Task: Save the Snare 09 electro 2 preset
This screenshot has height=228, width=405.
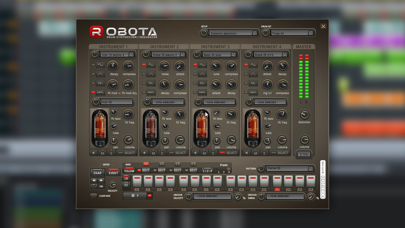Action: pyautogui.click(x=183, y=55)
